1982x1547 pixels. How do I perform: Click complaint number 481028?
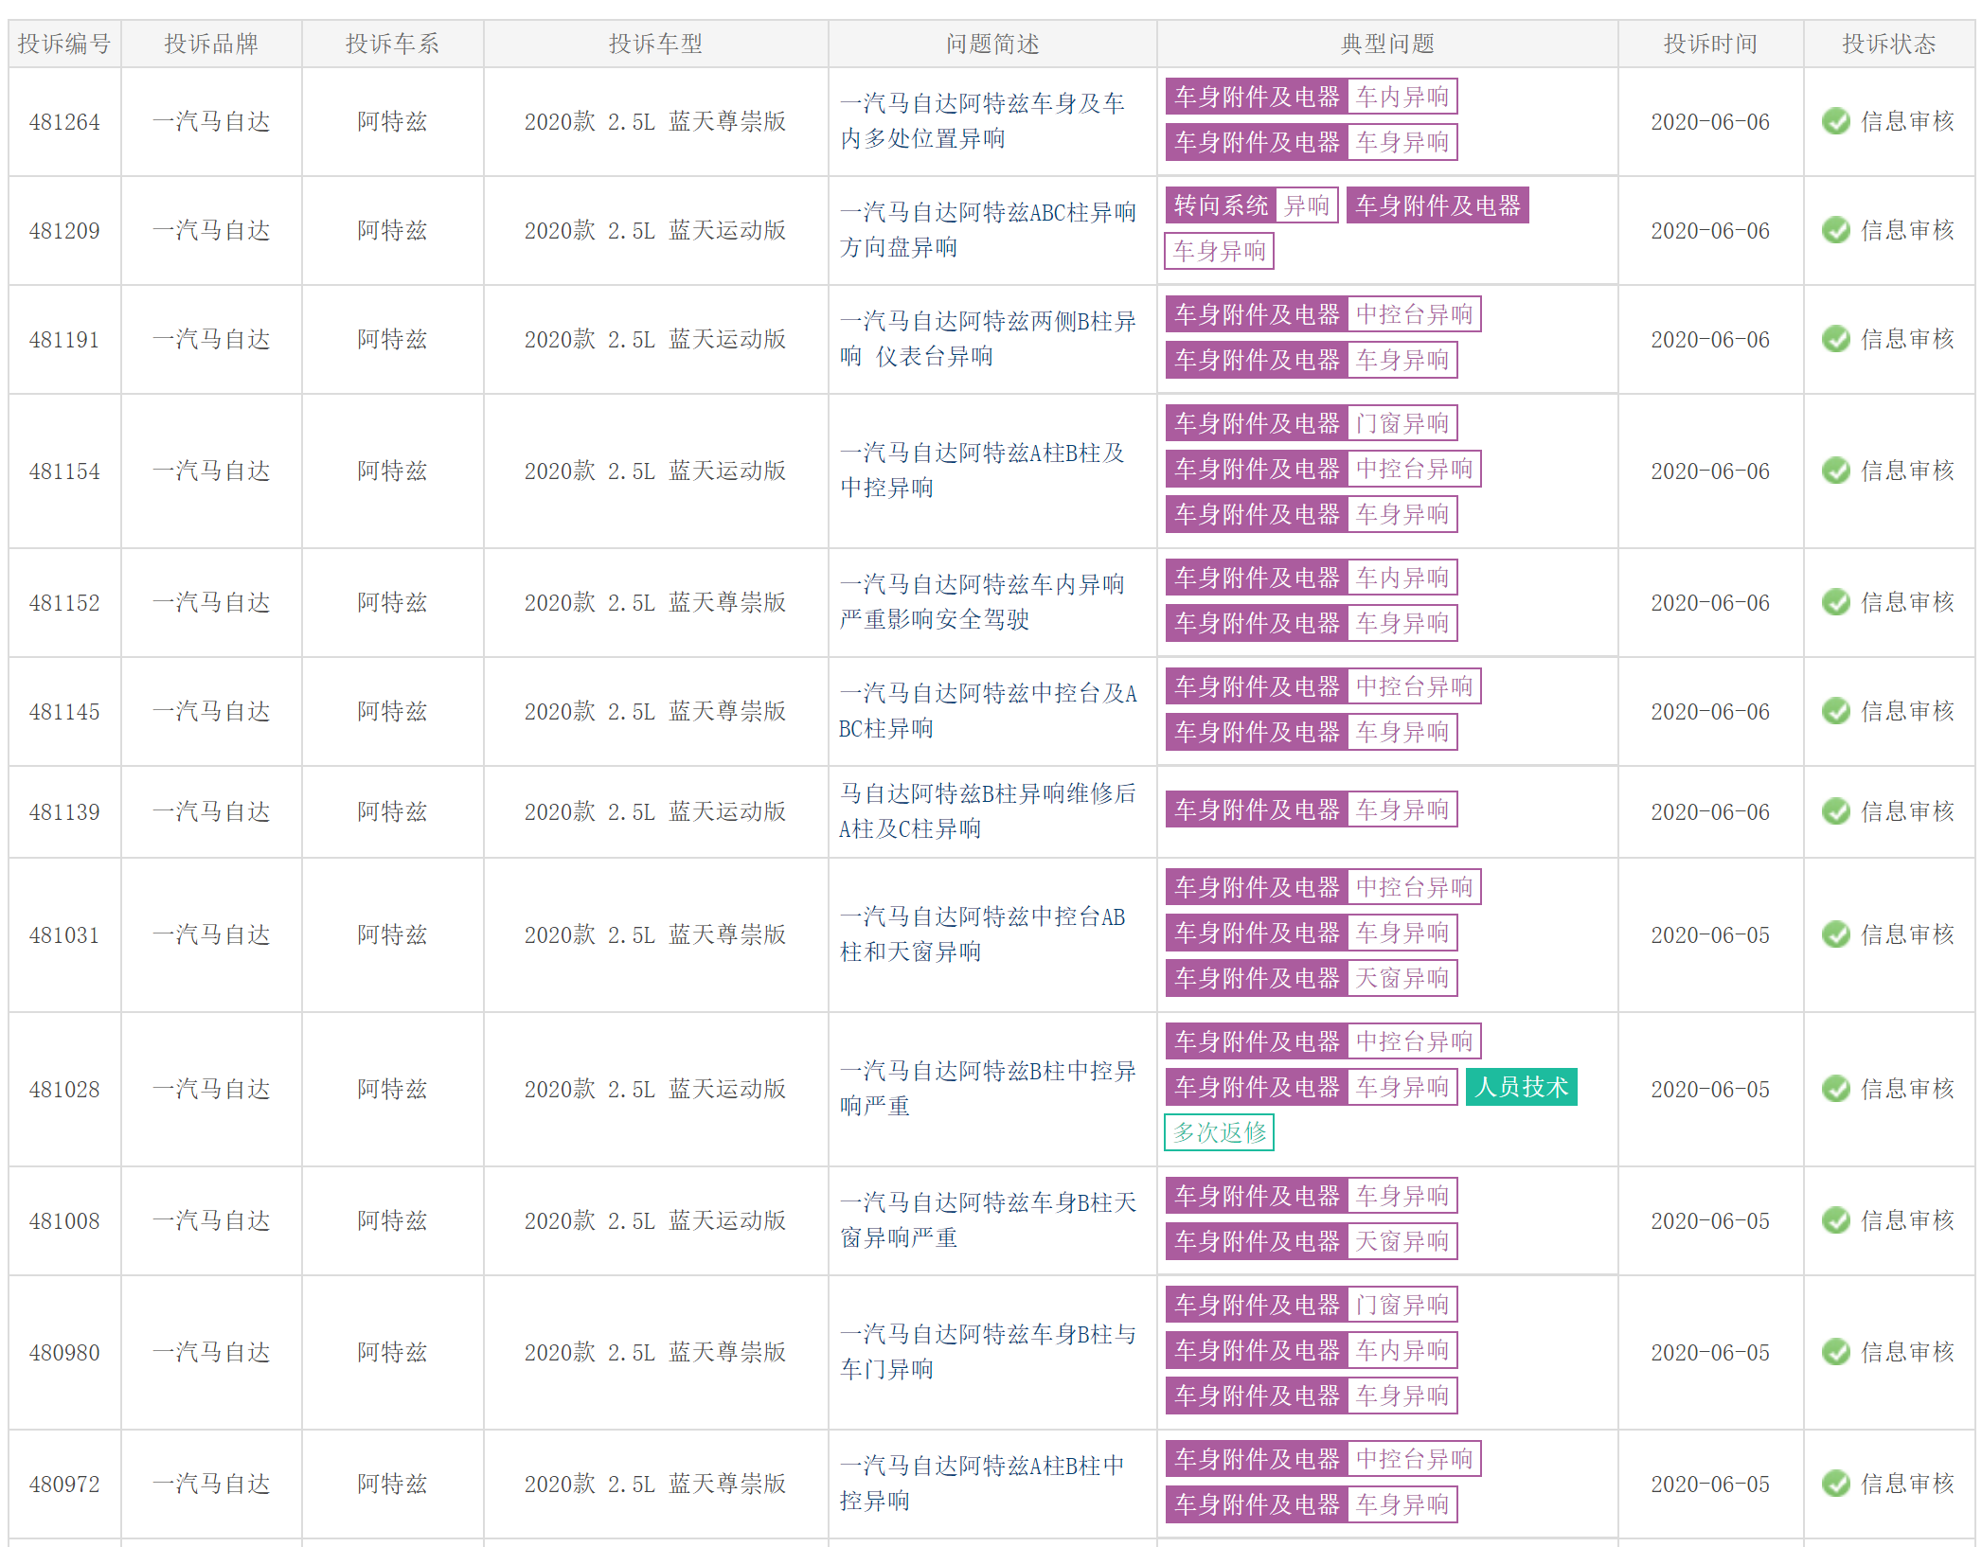(x=64, y=1090)
